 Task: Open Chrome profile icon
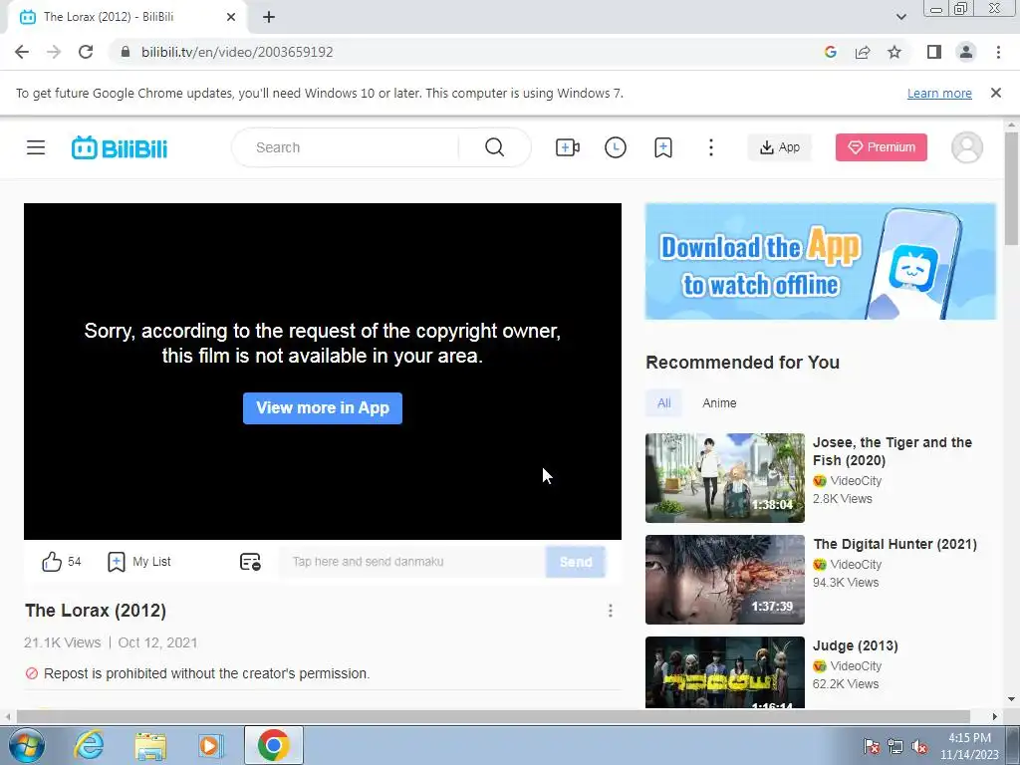[x=966, y=52]
